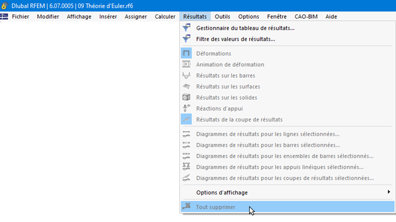Click the diagram icon for barres sélectionnées
The width and height of the screenshot is (396, 222).
187,145
